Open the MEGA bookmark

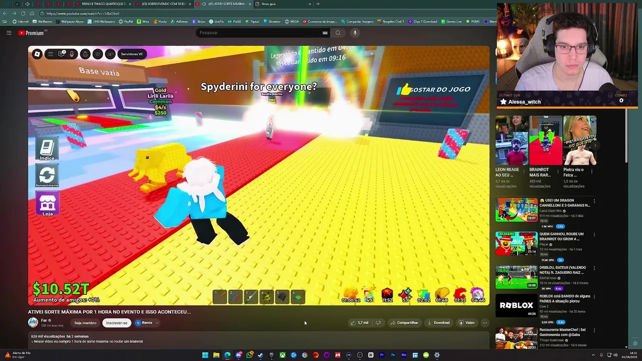pos(292,22)
